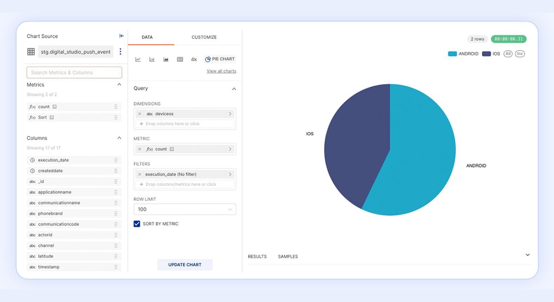Open the dataset three-dot options menu
554x302 pixels.
point(120,52)
